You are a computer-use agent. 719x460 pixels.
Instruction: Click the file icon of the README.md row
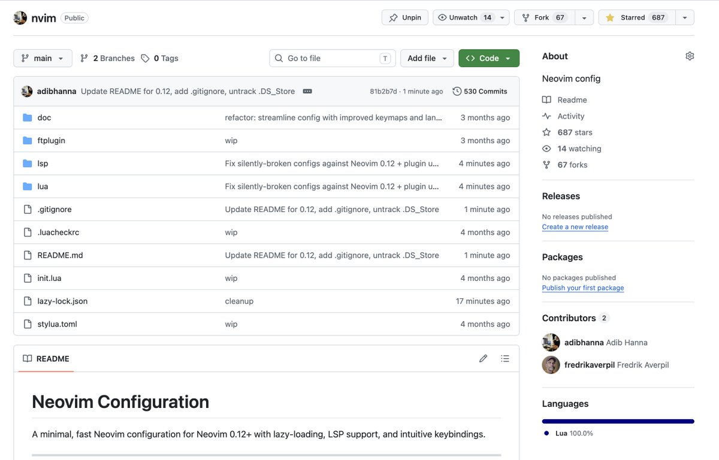pyautogui.click(x=27, y=255)
